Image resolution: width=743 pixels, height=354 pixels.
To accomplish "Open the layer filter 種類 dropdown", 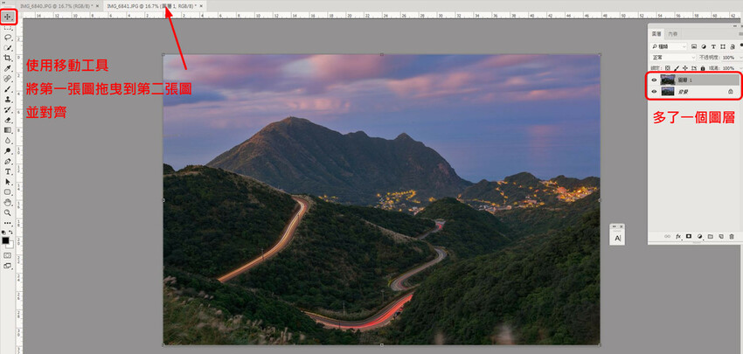I will coord(671,46).
